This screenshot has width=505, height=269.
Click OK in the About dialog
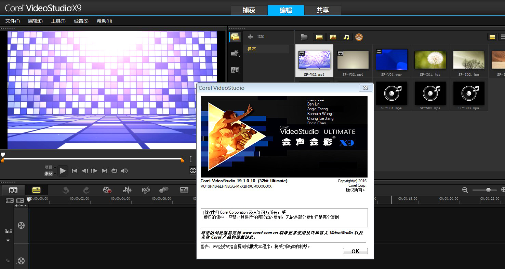(355, 251)
